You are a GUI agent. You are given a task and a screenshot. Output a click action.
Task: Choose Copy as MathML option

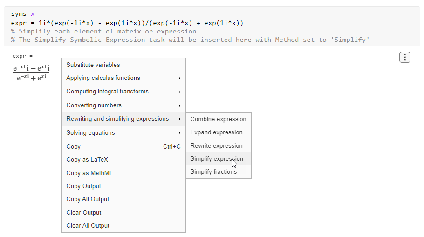coord(89,173)
